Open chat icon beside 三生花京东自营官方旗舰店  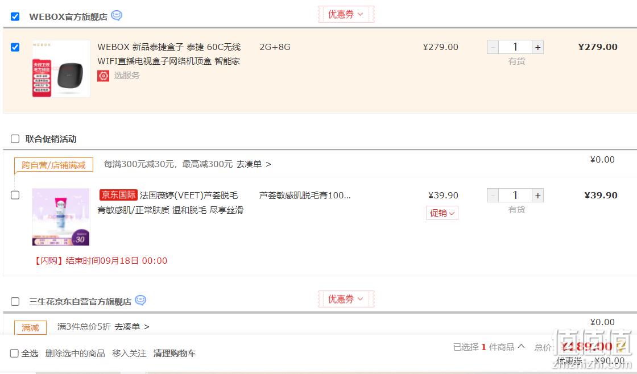(140, 300)
